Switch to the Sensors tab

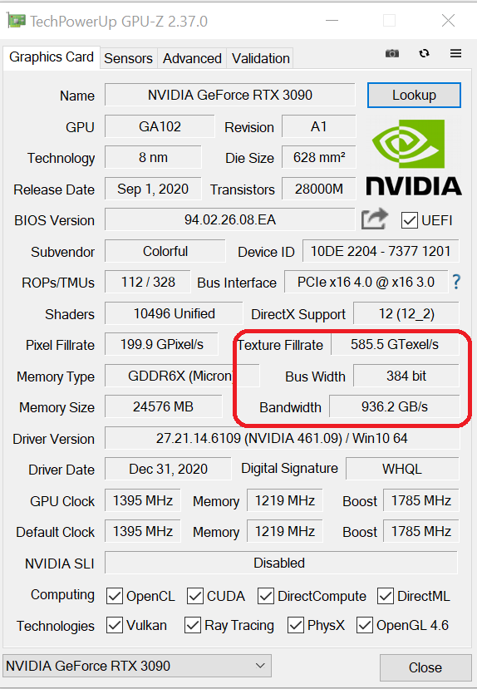pyautogui.click(x=128, y=58)
